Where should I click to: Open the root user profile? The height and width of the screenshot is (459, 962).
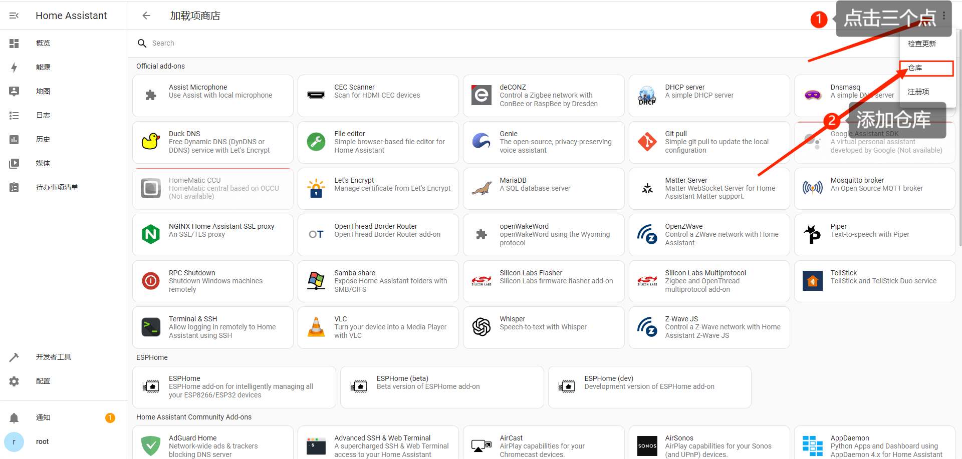click(x=42, y=441)
